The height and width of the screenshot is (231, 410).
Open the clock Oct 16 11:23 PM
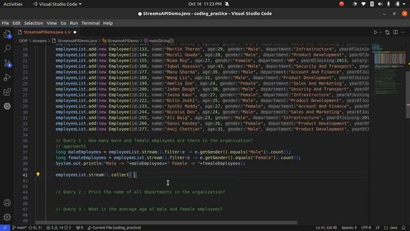tap(205, 4)
